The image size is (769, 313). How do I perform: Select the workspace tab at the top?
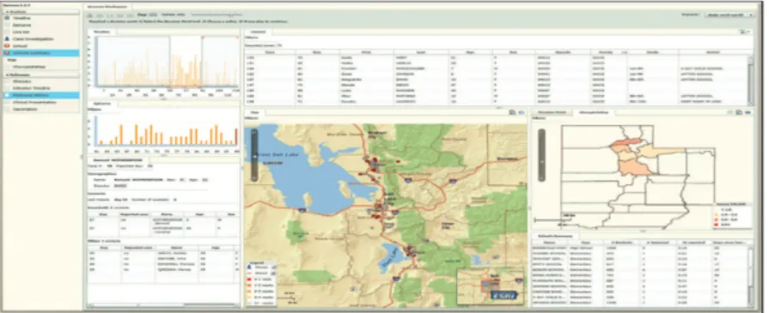pos(108,6)
